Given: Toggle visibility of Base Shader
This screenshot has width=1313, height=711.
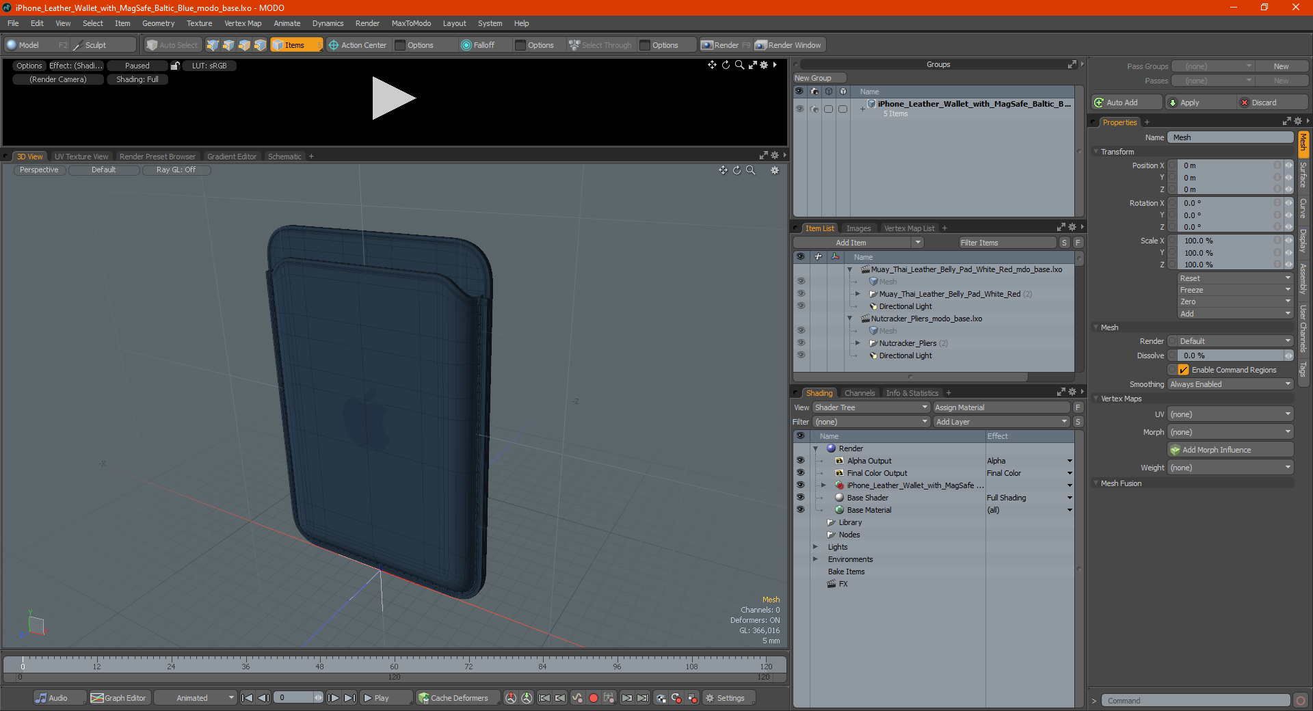Looking at the screenshot, I should tap(800, 498).
